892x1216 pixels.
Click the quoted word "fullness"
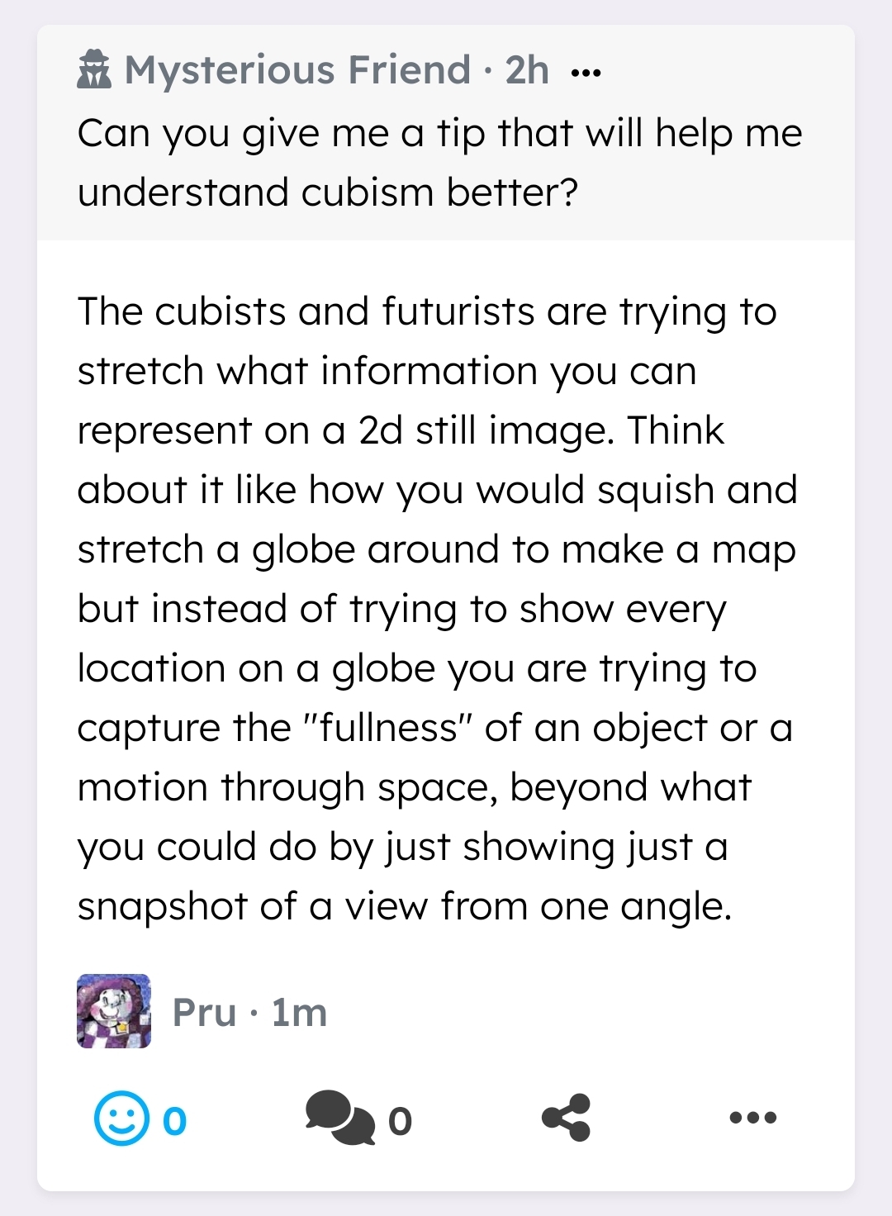click(x=387, y=729)
